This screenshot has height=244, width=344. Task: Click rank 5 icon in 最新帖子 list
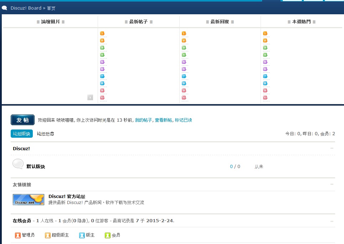(102, 62)
